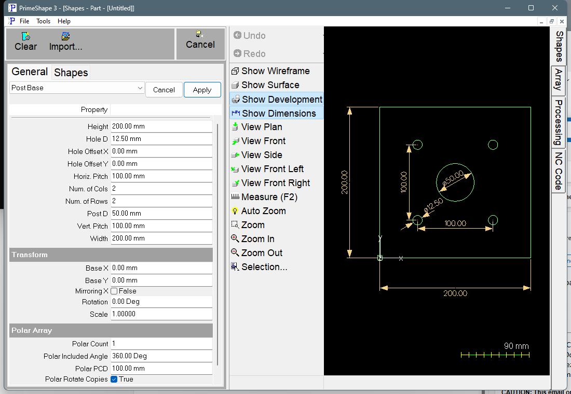571x394 pixels.
Task: Edit the Rotation value field
Action: pos(161,302)
